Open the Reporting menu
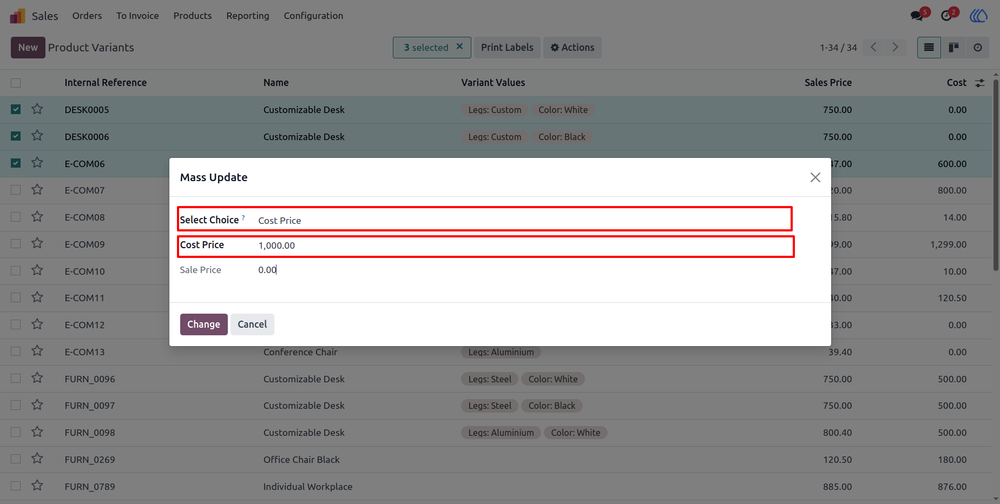 [x=248, y=16]
